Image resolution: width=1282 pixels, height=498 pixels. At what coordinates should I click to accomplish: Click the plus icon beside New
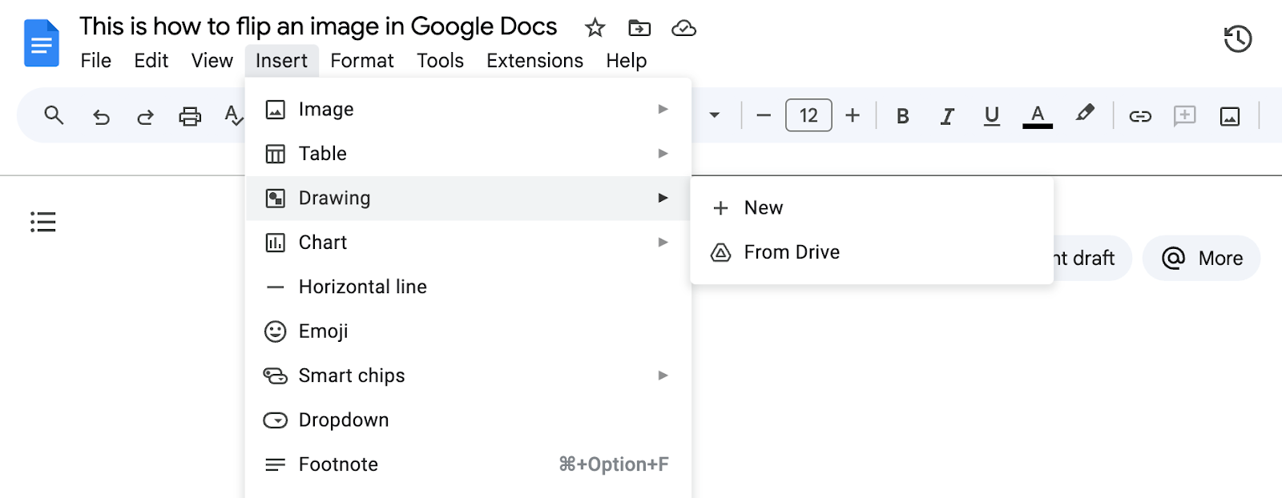pos(720,208)
